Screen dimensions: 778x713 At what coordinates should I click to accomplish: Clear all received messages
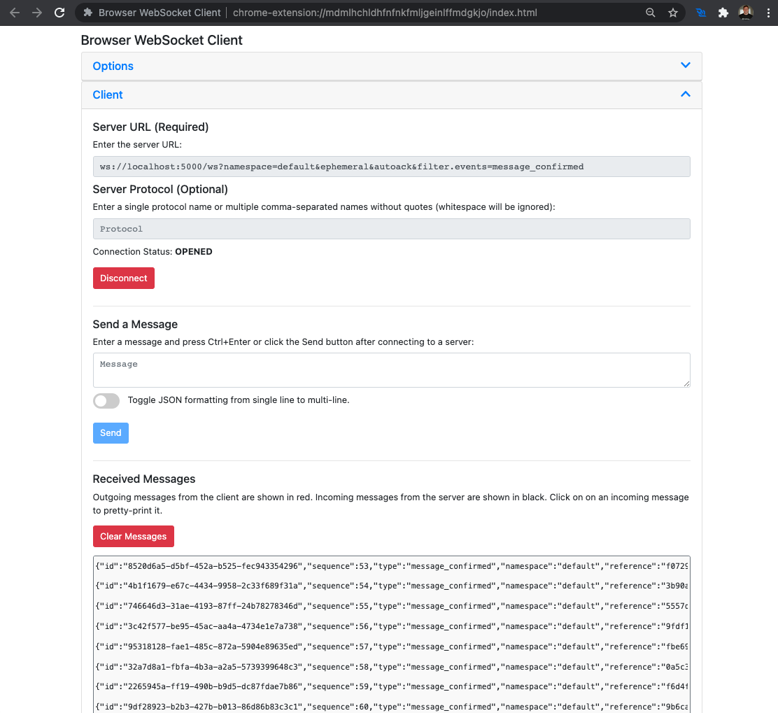tap(133, 536)
